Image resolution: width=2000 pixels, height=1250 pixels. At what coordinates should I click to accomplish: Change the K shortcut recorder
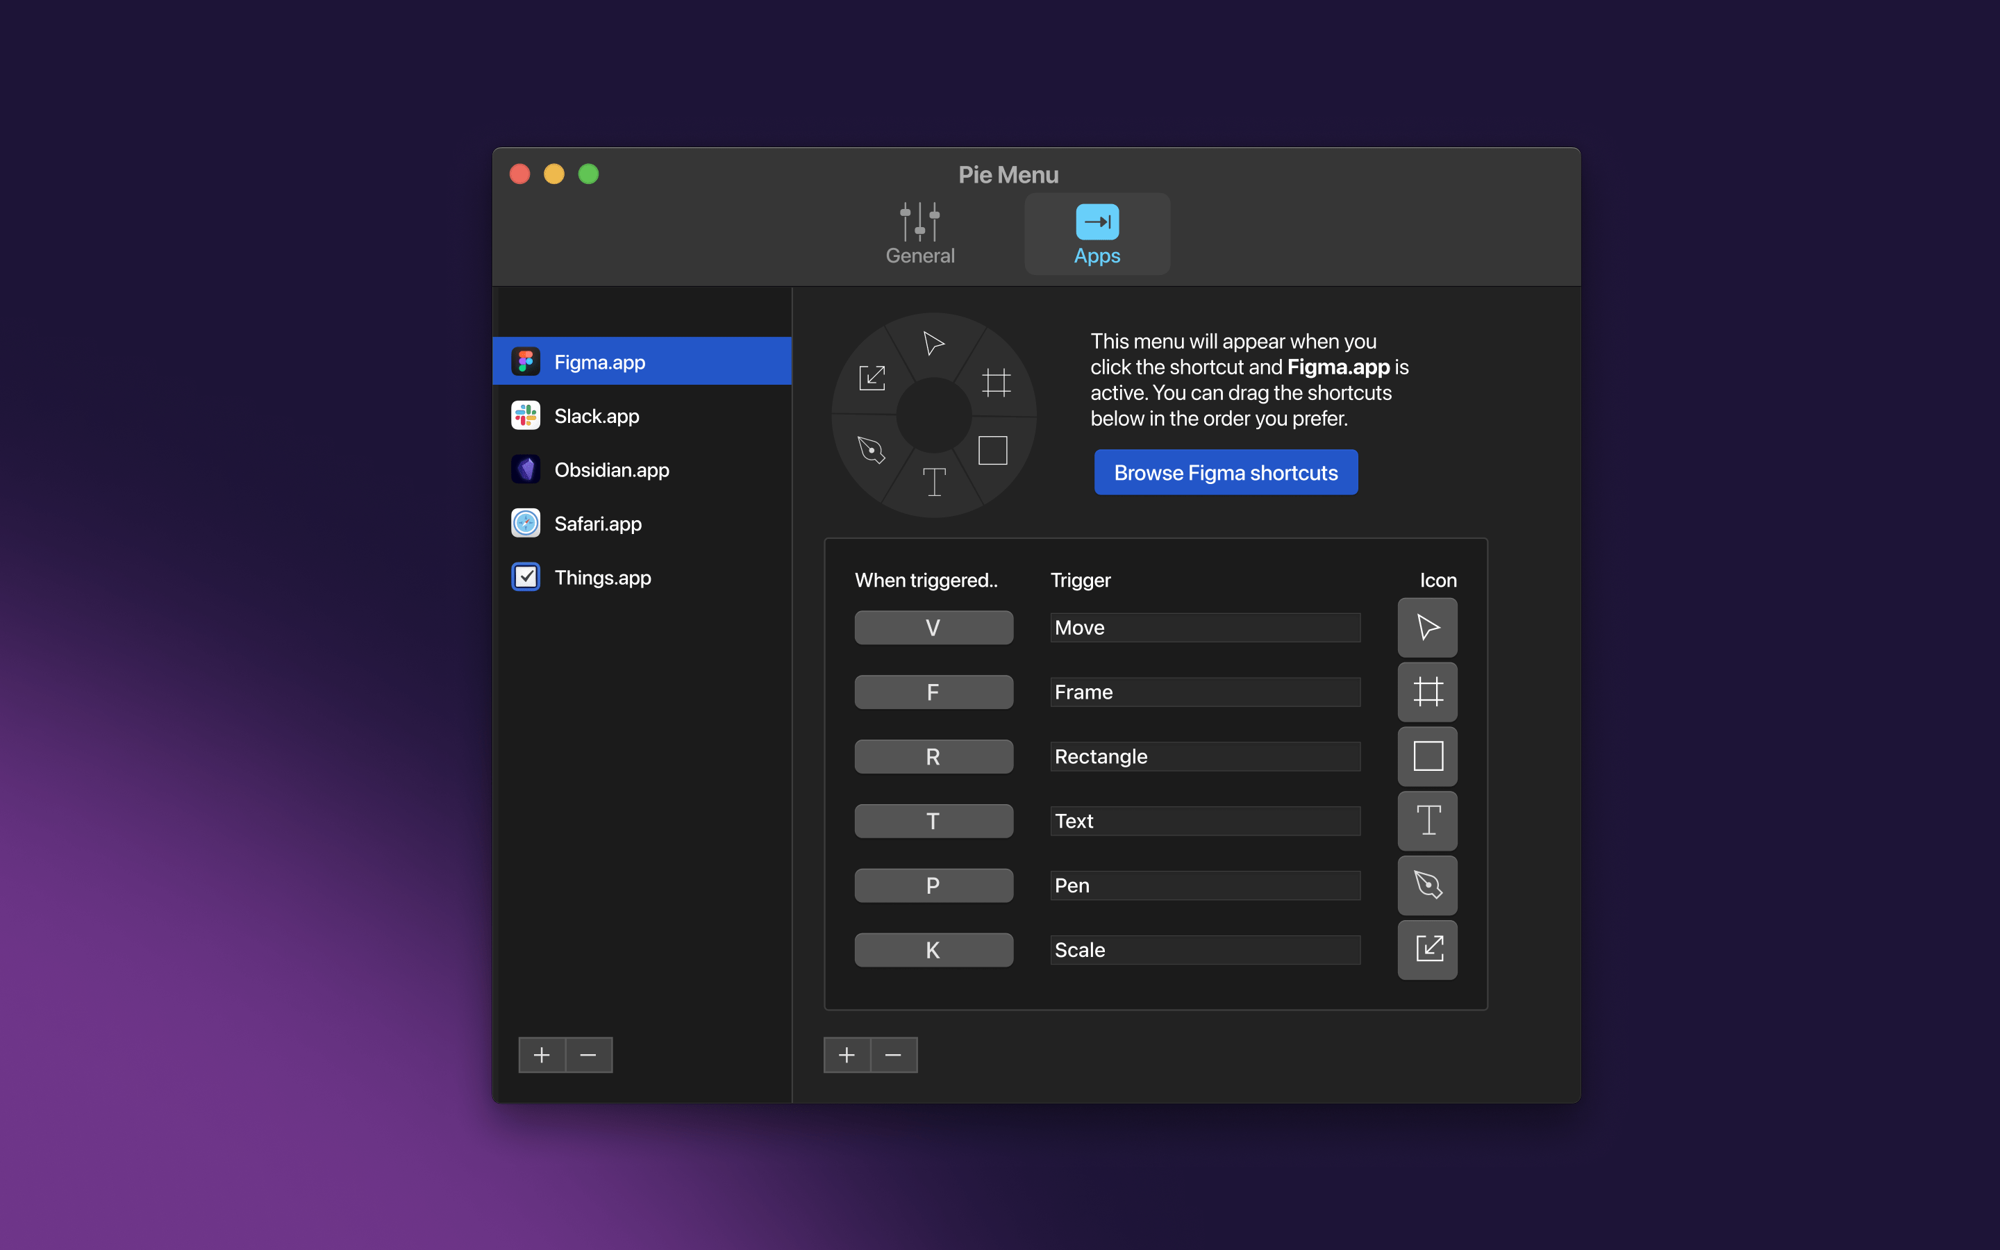[x=933, y=950]
